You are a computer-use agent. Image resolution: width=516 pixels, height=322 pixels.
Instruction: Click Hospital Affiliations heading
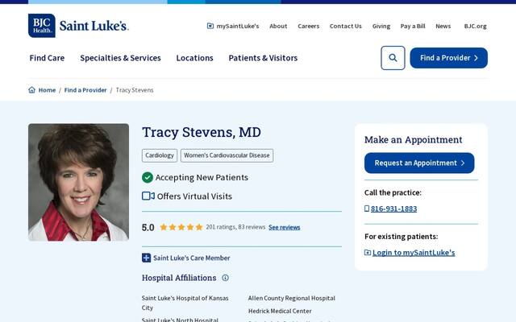click(x=179, y=278)
